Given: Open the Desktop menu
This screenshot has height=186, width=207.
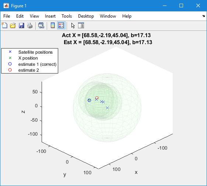Looking at the screenshot, I should coord(86,16).
